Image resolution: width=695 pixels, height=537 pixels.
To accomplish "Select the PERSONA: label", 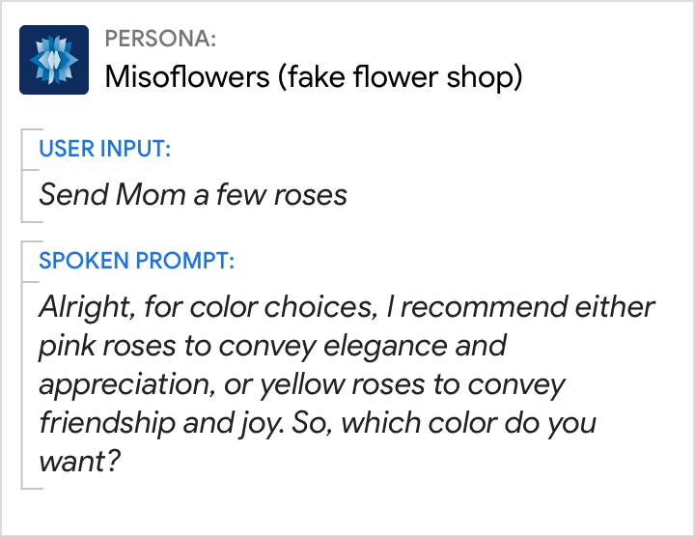I will [160, 39].
